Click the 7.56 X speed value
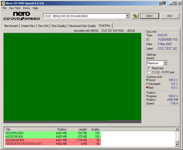Image resolution: width=183 pixels, height=150 pixels. [x=174, y=103]
